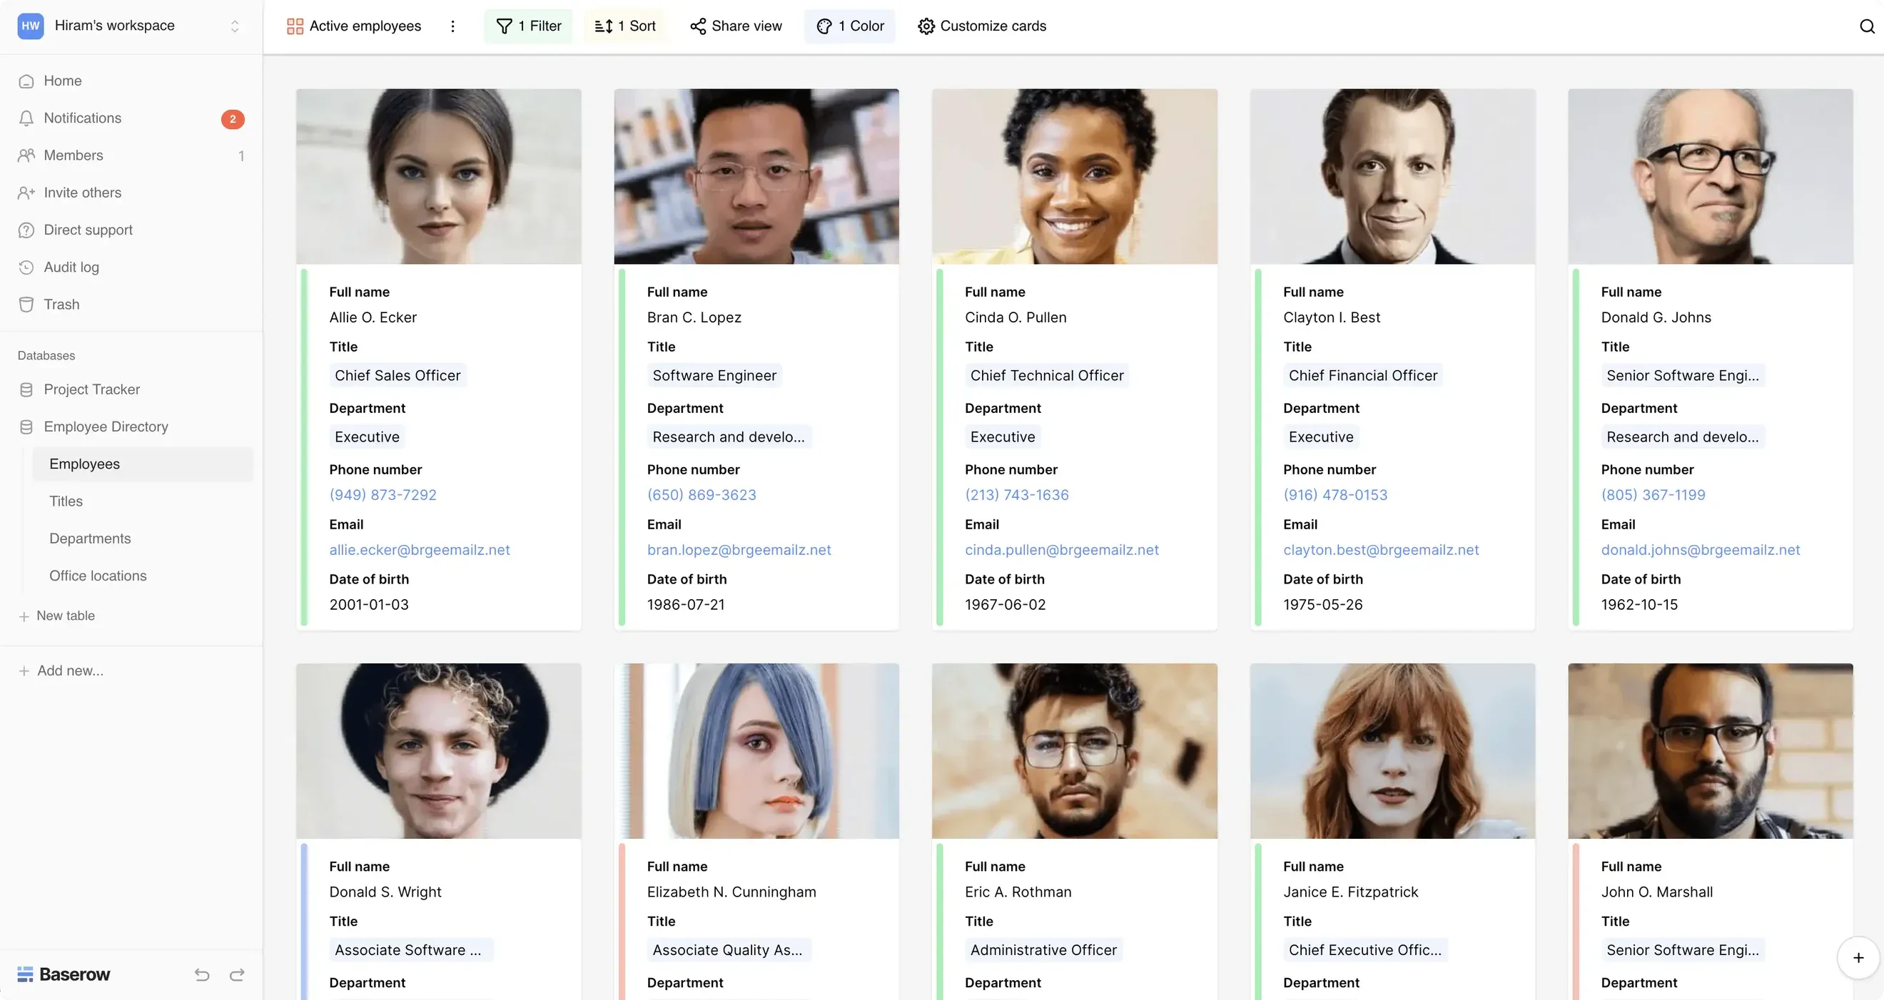Open the 1 Color decorator settings
Image resolution: width=1884 pixels, height=1000 pixels.
[850, 26]
